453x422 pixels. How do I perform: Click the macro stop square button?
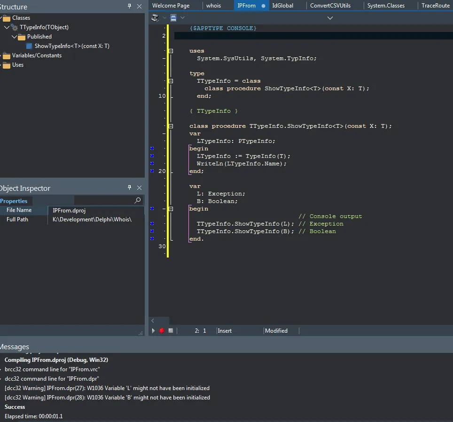pos(171,331)
